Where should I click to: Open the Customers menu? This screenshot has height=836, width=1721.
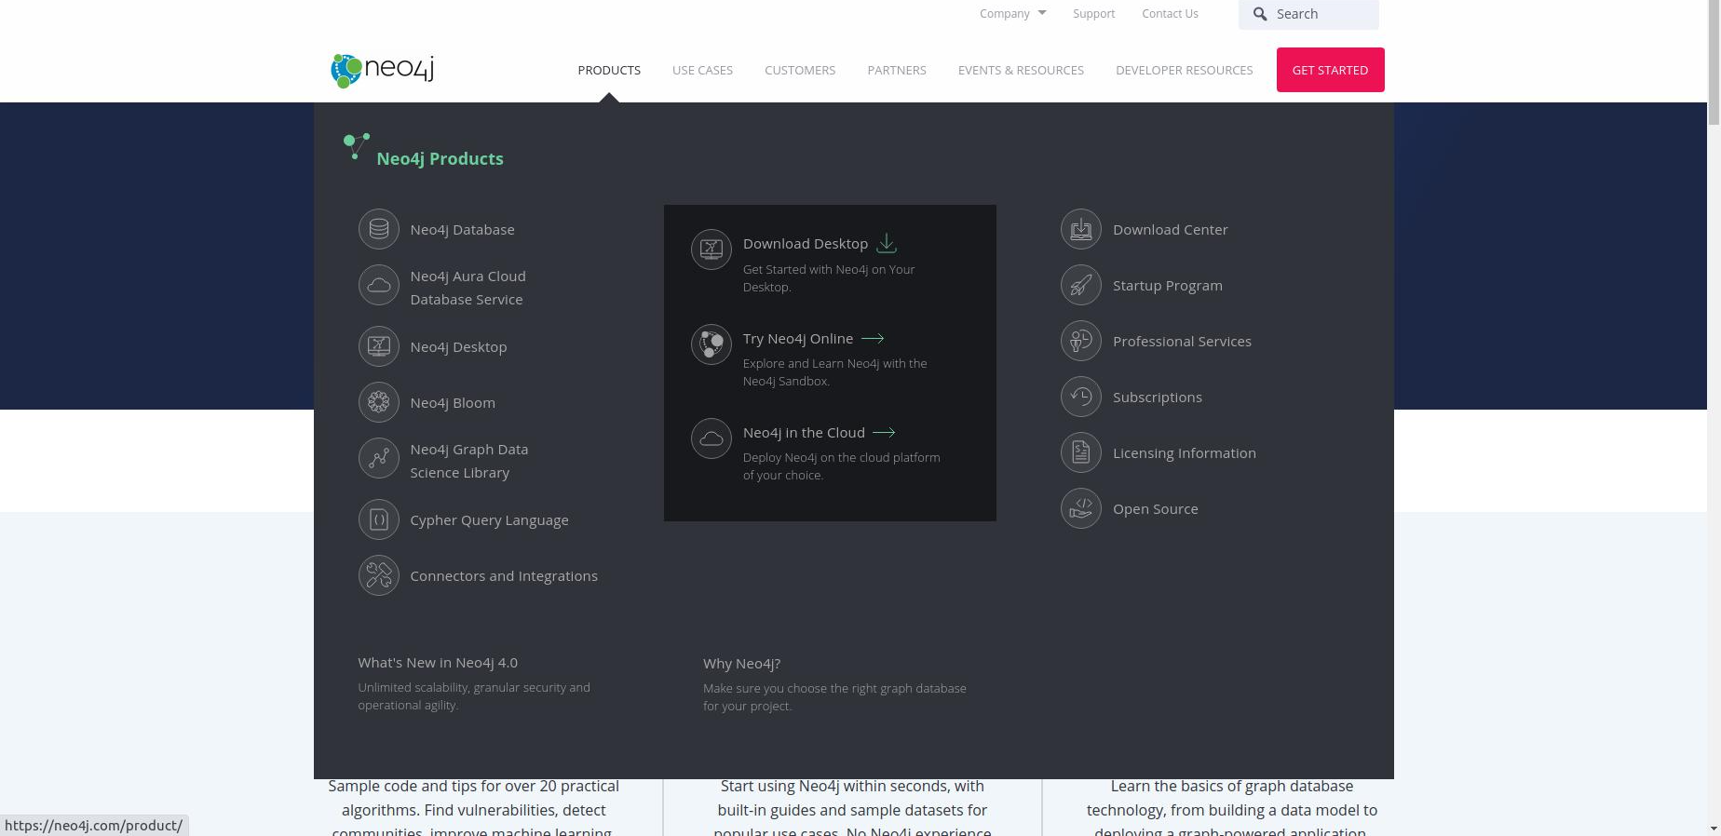click(x=800, y=70)
